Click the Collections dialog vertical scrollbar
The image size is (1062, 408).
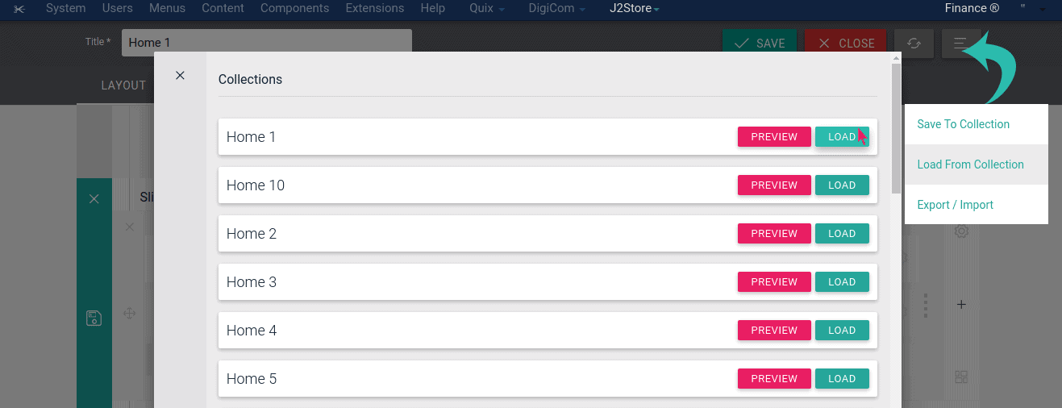pyautogui.click(x=896, y=129)
